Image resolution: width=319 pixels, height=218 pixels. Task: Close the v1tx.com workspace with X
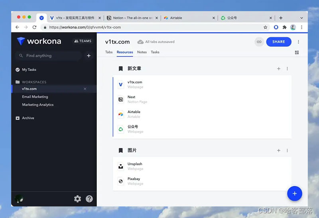coord(85,89)
